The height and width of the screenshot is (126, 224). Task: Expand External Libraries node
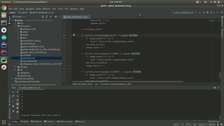click(x=13, y=78)
